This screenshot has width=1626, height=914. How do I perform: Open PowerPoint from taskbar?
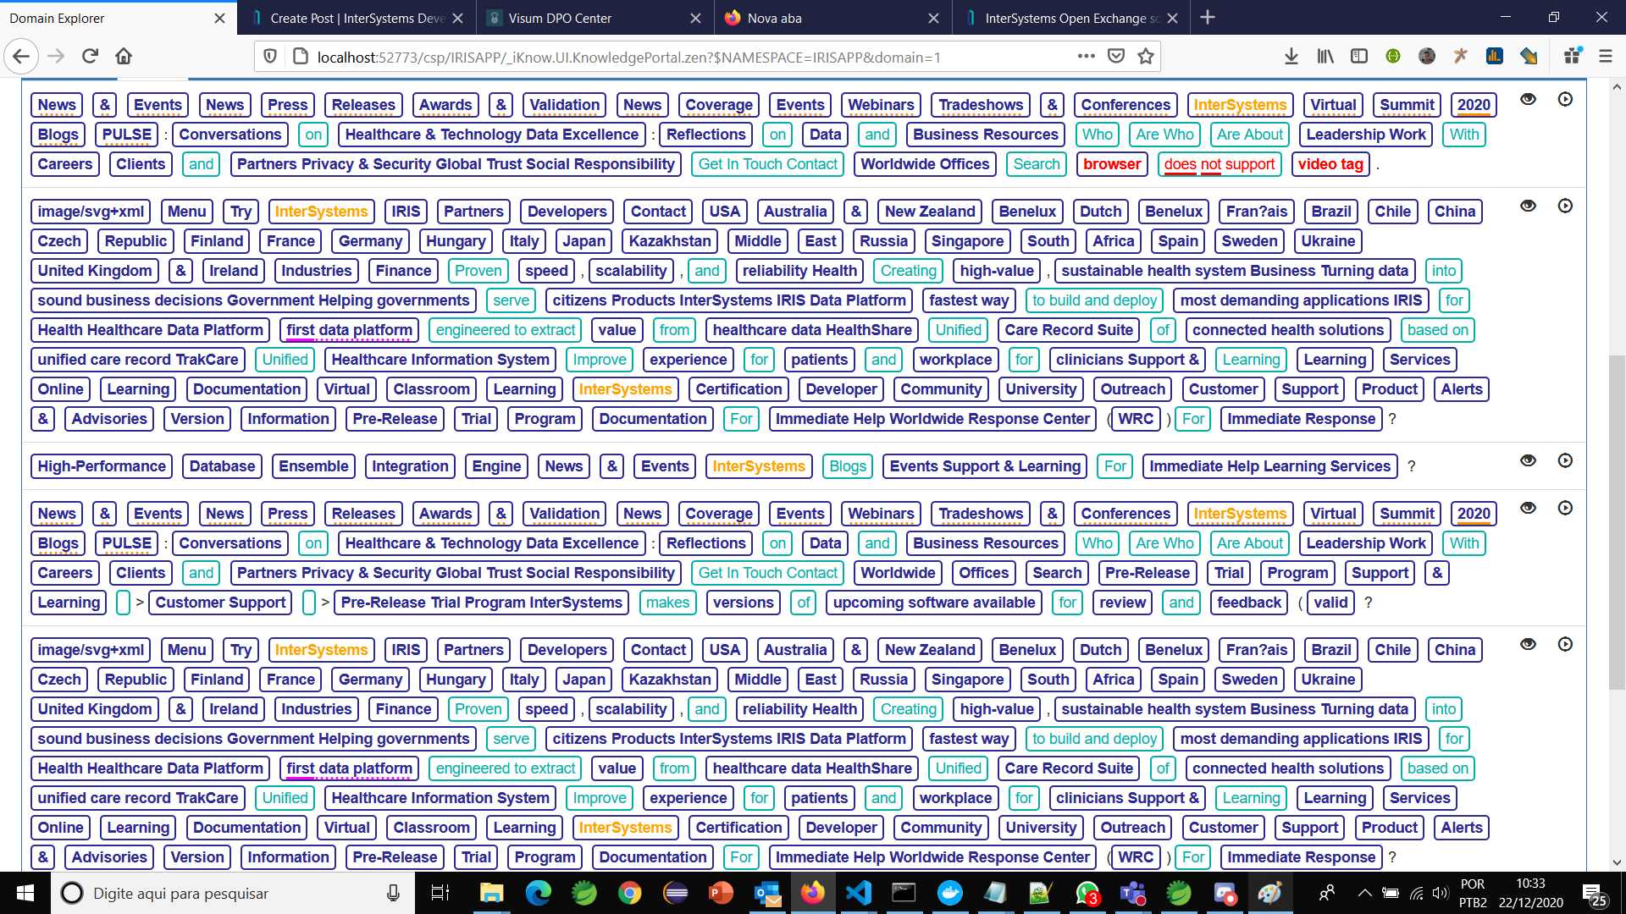click(721, 893)
